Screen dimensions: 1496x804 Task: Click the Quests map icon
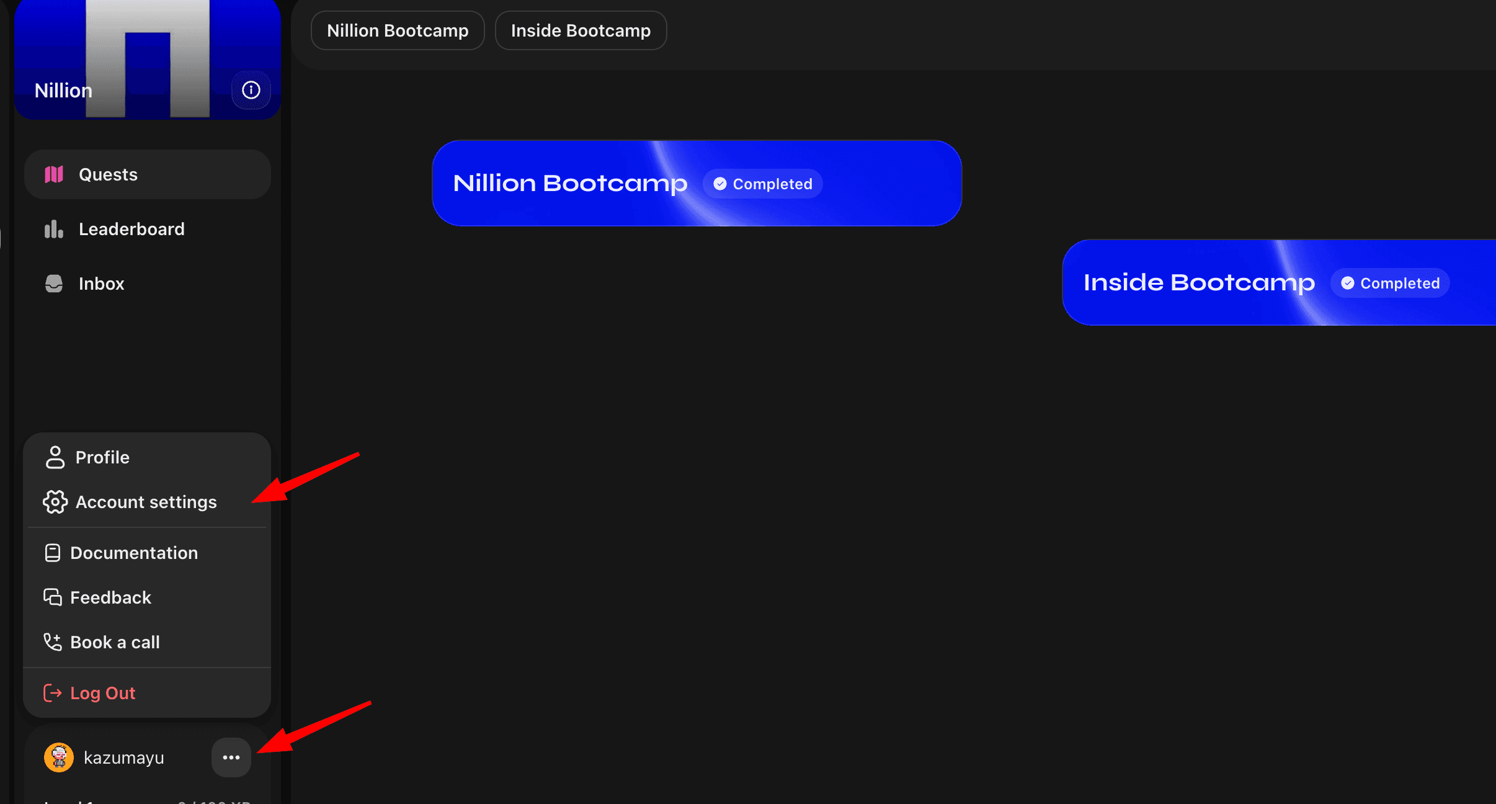tap(54, 174)
